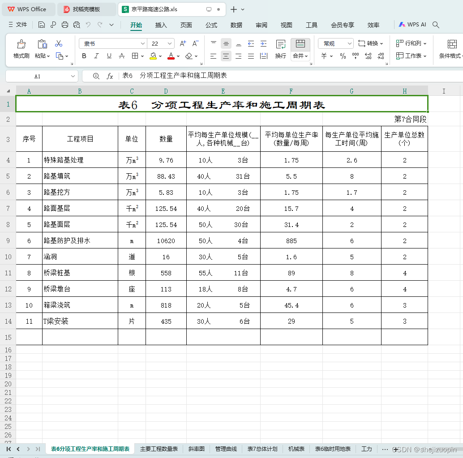
Task: Click the Borders icon
Action: click(135, 56)
